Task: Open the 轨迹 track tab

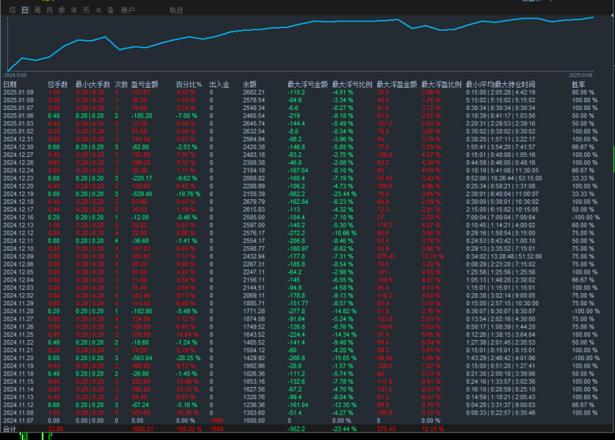Action: coord(176,11)
